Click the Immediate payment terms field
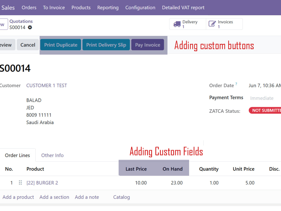The width and height of the screenshot is (281, 211). click(x=262, y=98)
